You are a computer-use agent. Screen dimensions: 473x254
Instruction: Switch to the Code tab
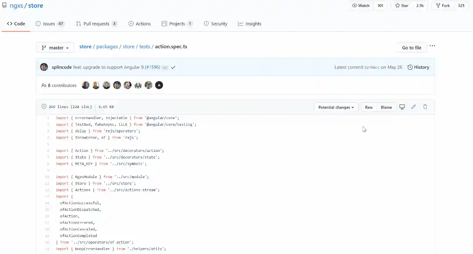pyautogui.click(x=16, y=24)
